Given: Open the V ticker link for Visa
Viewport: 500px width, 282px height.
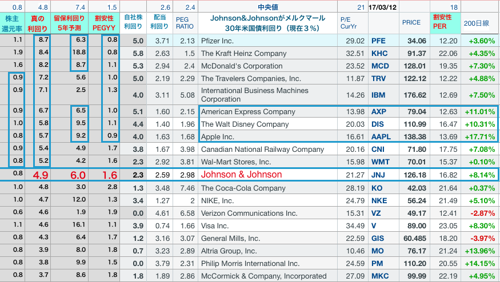Looking at the screenshot, I should 374,226.
